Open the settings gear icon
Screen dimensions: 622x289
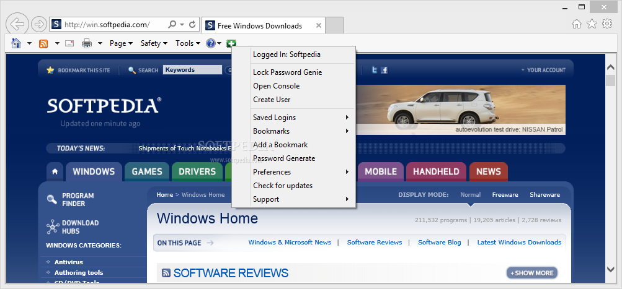607,24
